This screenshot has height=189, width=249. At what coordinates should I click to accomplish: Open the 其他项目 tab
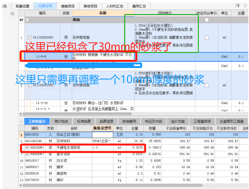tap(90, 6)
